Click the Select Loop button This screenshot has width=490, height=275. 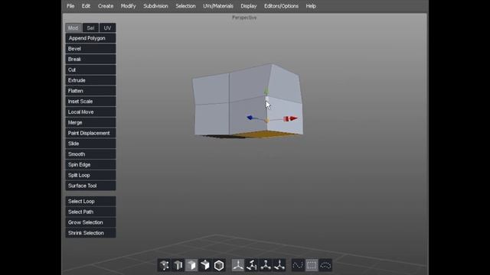click(x=90, y=202)
